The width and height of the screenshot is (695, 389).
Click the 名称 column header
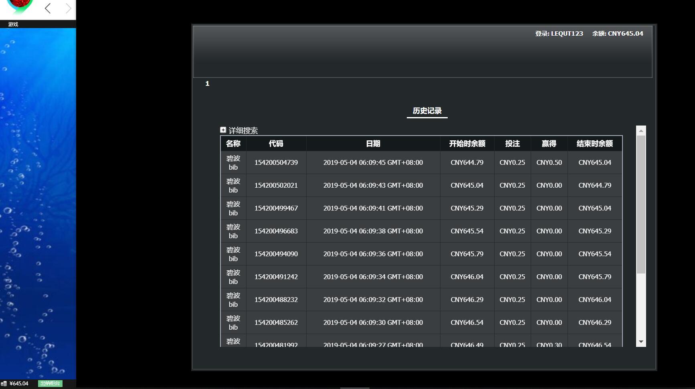233,144
